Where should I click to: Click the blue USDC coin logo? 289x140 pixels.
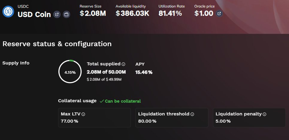[x=8, y=11]
